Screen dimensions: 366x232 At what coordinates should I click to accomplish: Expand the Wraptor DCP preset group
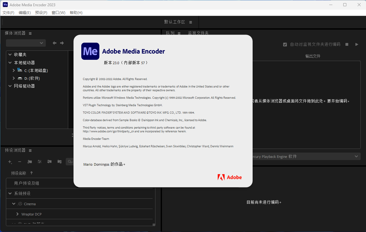[x=17, y=214]
